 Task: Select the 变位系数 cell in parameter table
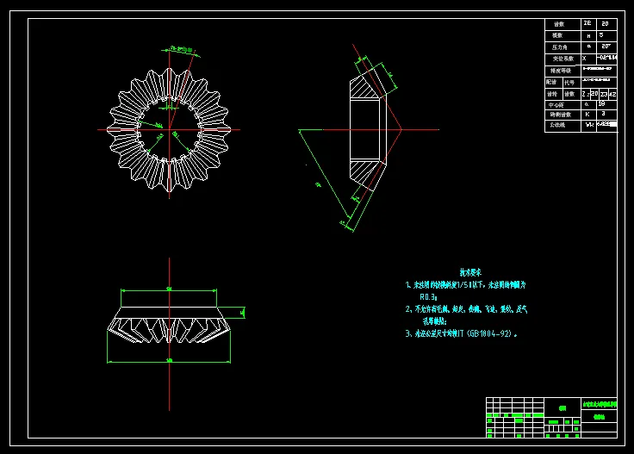(x=563, y=59)
